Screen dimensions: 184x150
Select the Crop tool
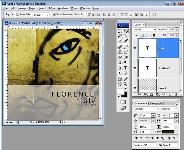coord(120,41)
